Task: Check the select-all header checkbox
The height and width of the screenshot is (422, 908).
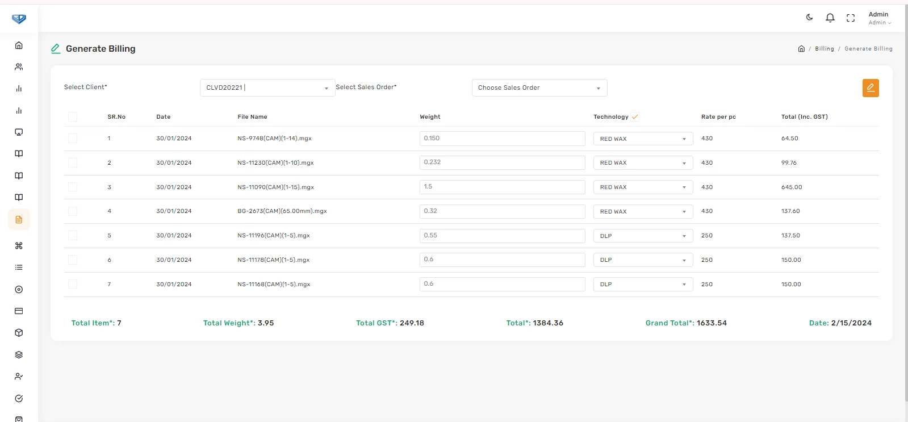Action: click(73, 117)
